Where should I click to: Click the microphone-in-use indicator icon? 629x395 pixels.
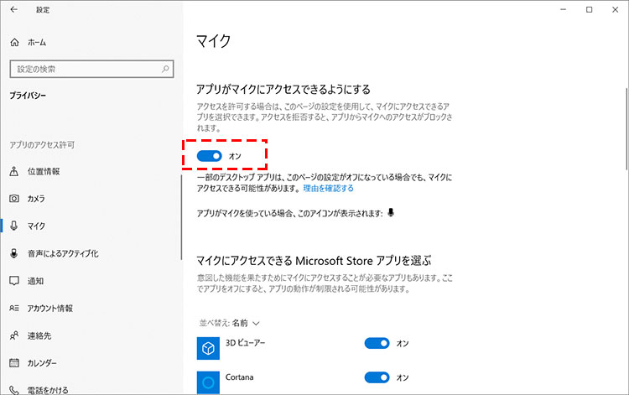point(391,212)
